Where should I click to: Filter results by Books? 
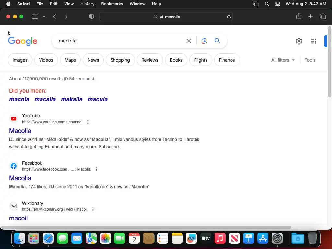(176, 60)
